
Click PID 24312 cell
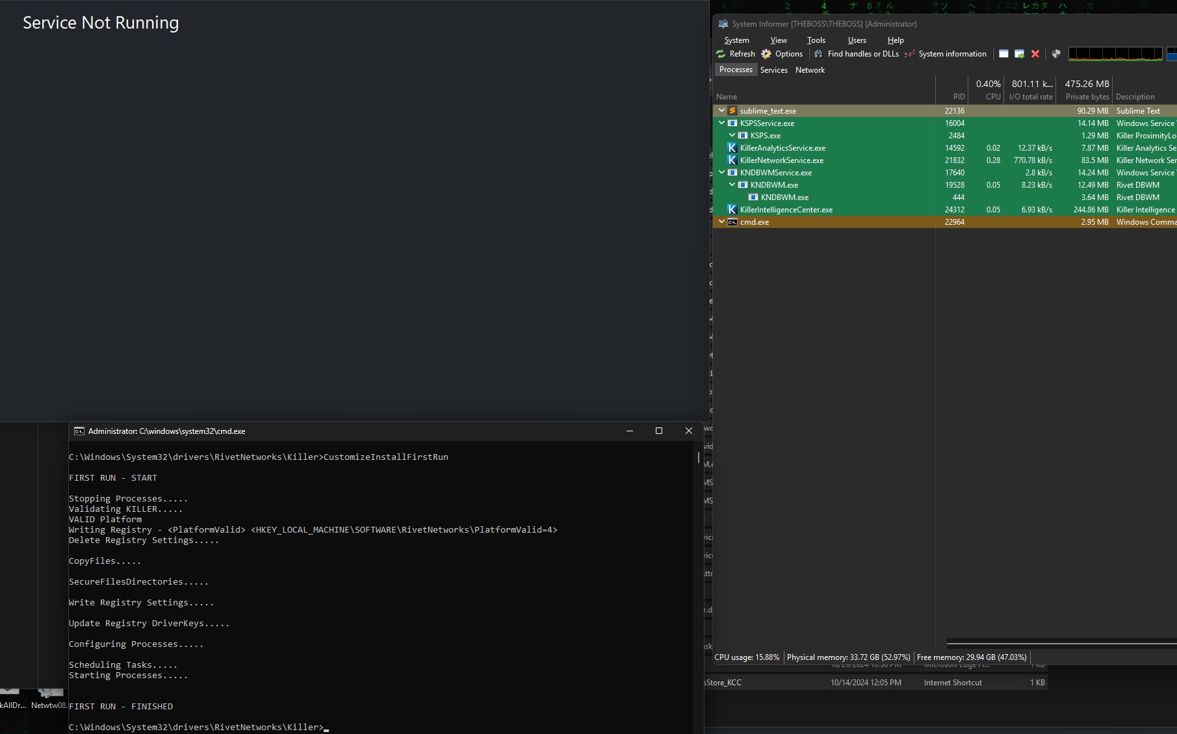click(954, 210)
